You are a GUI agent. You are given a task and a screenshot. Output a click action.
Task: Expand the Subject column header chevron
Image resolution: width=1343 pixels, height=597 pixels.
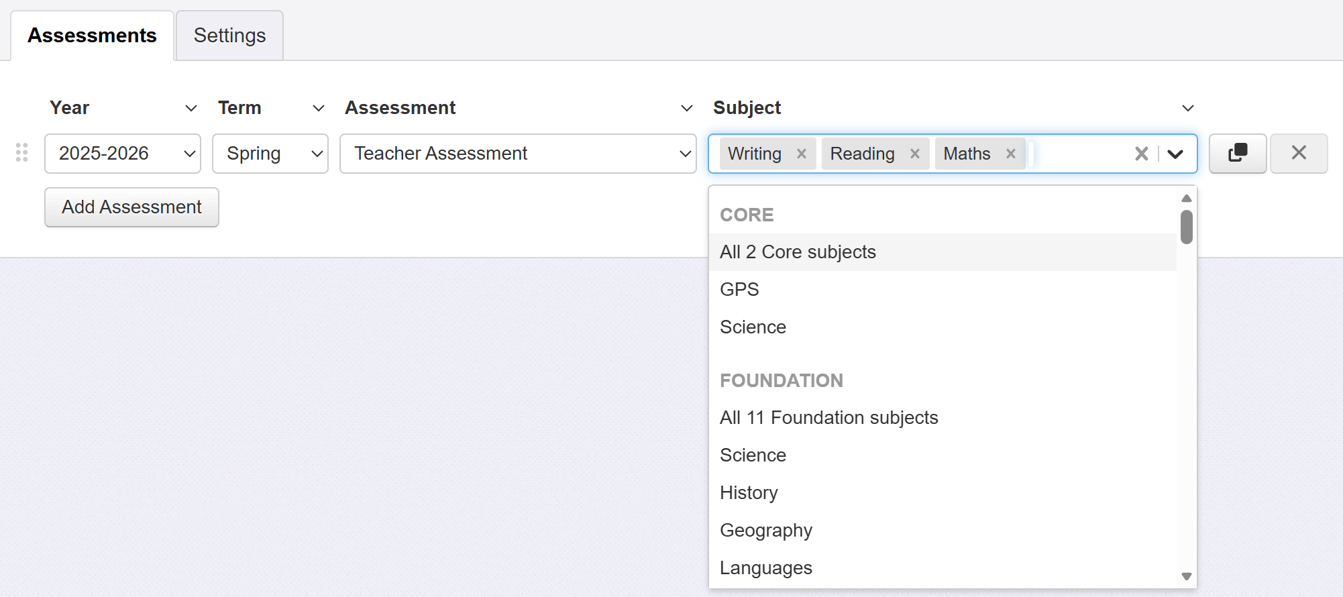coord(1187,108)
